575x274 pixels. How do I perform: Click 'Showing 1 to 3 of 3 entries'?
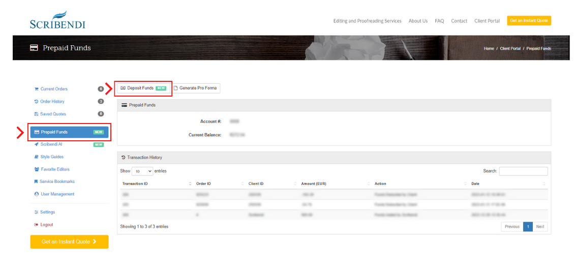click(144, 227)
